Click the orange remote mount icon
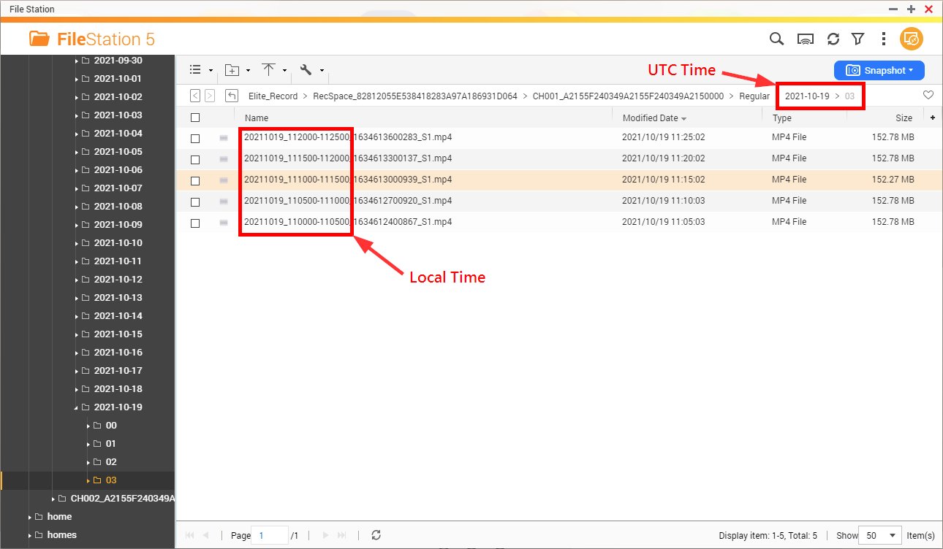Screen dimensions: 943x549 912,39
